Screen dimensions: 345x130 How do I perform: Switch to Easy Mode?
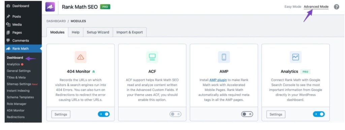tap(293, 7)
